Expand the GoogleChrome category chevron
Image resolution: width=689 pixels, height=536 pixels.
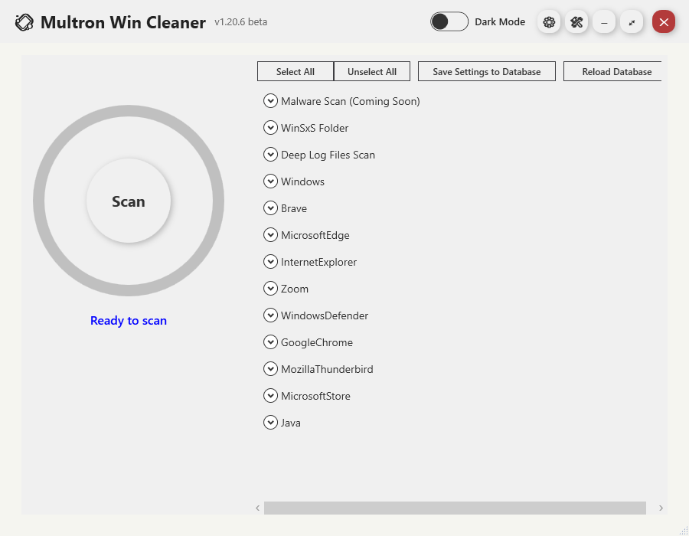pos(270,342)
